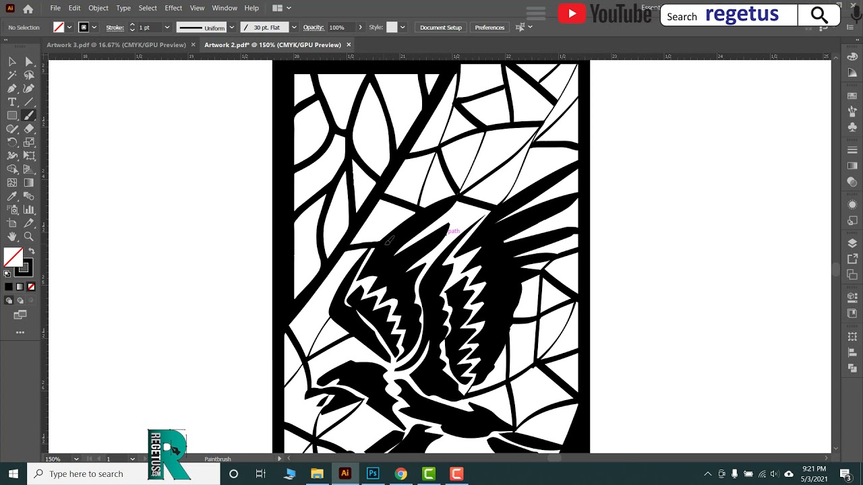Select the Eraser tool

click(29, 129)
